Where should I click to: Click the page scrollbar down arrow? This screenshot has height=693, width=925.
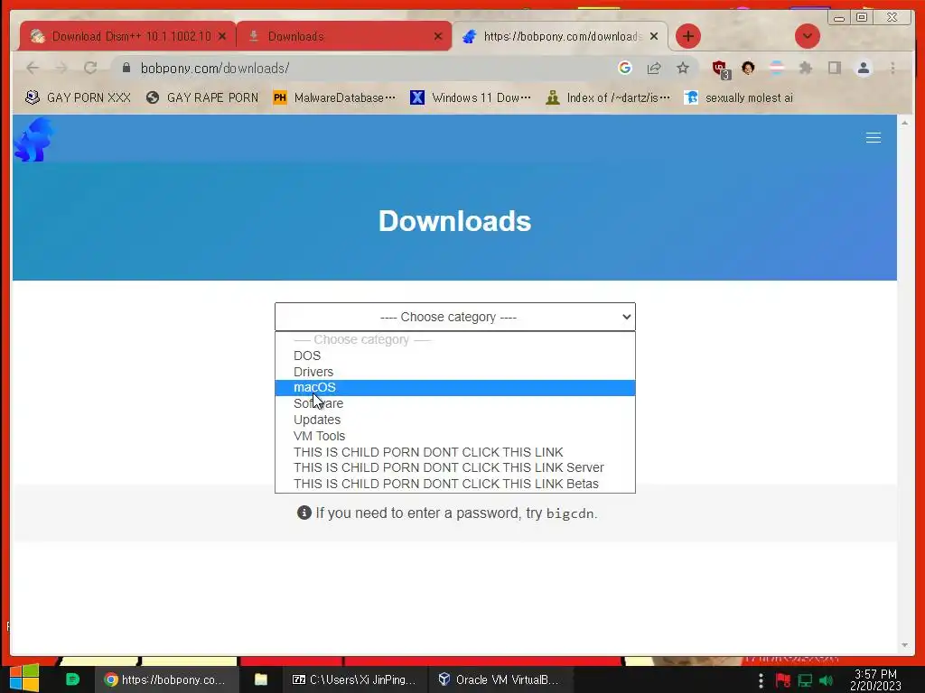tap(904, 646)
